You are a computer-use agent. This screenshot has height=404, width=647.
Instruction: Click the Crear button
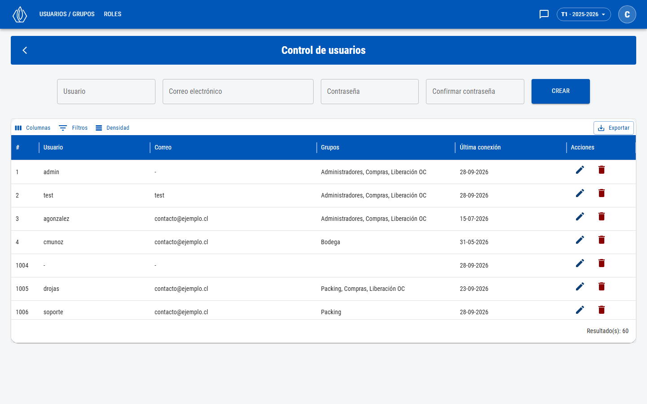561,91
